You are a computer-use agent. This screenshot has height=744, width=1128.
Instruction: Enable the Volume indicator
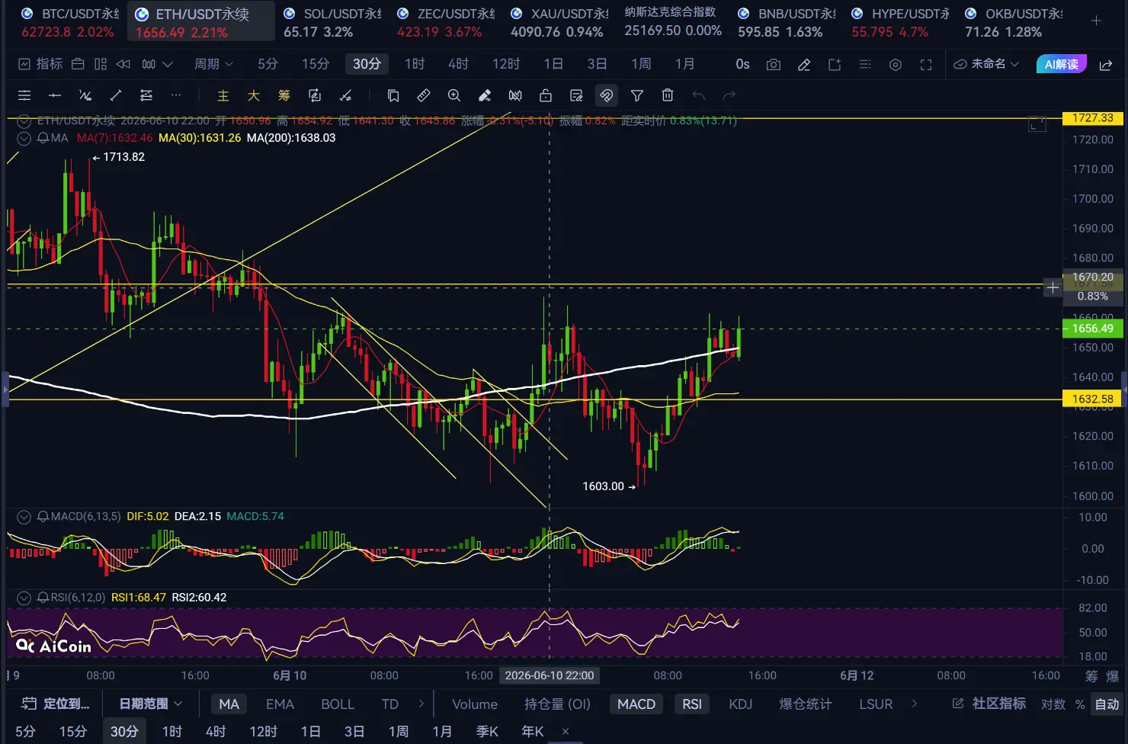(x=475, y=704)
